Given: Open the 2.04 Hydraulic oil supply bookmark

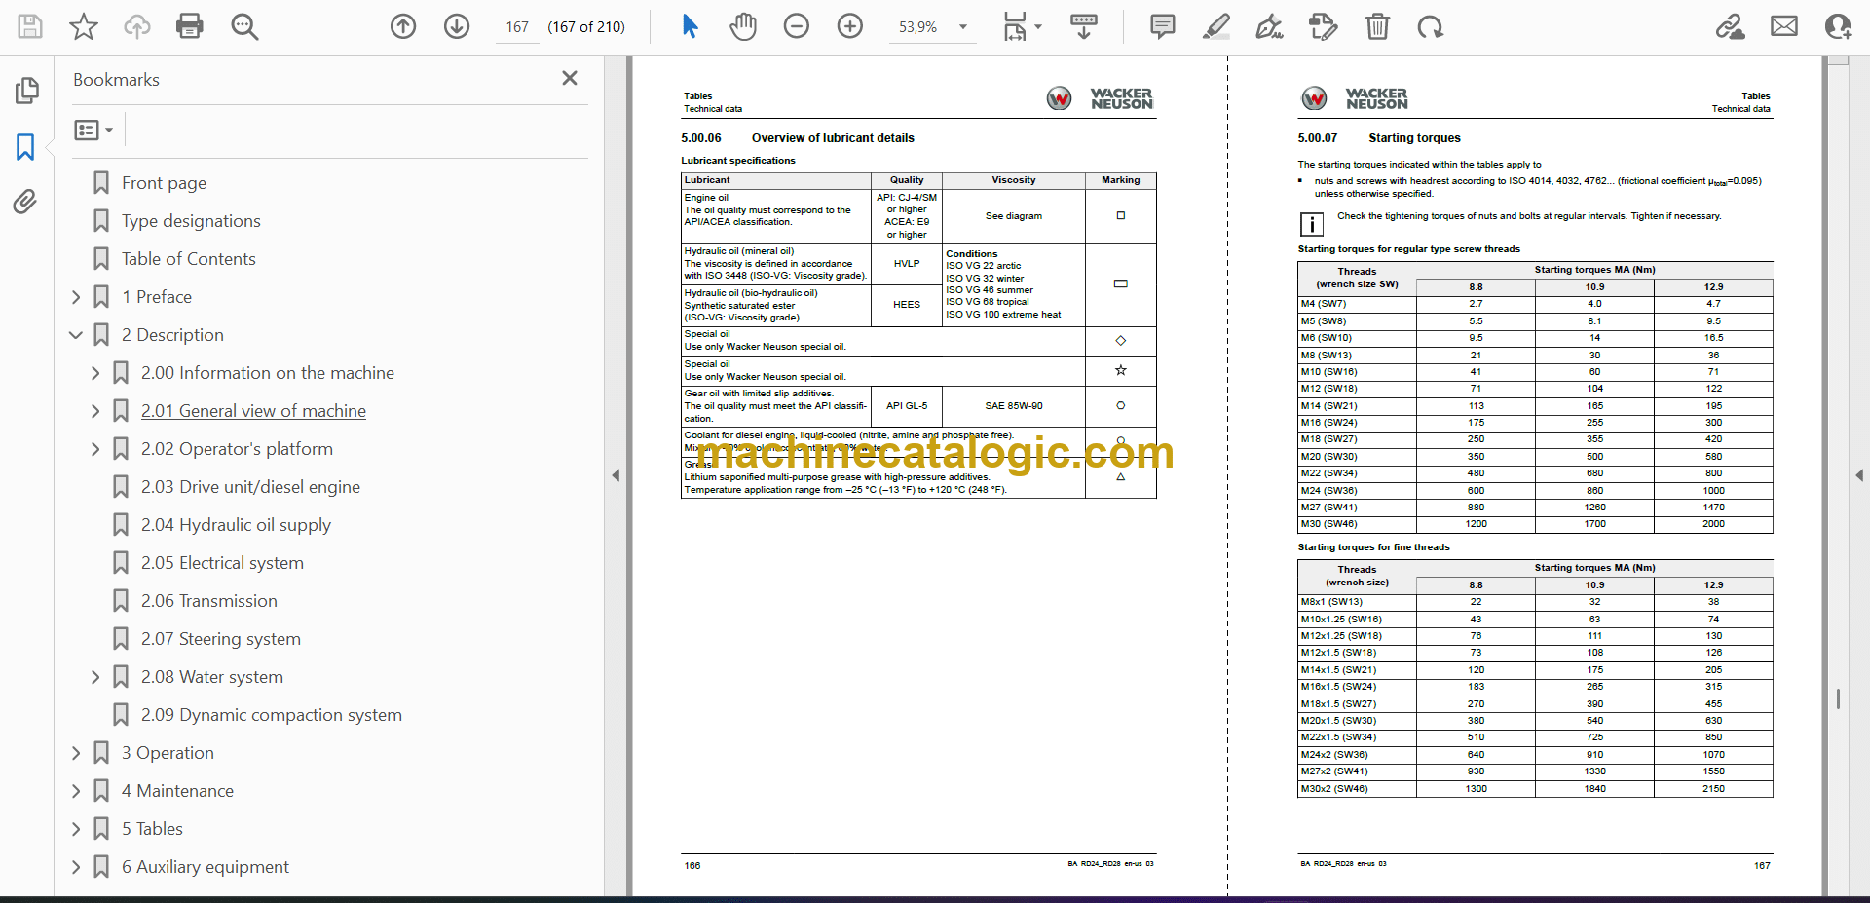Looking at the screenshot, I should [236, 525].
